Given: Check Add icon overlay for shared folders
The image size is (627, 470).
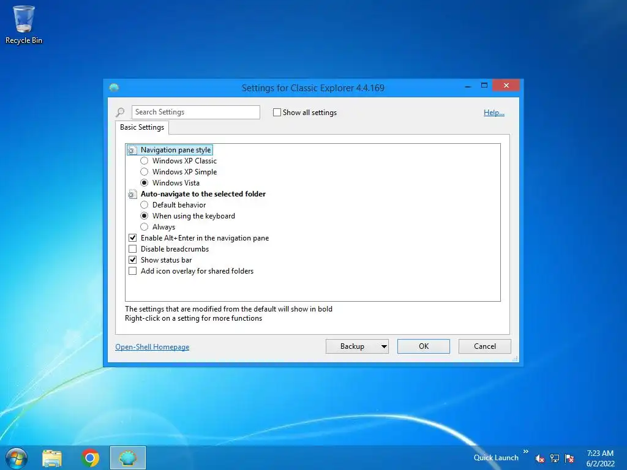Looking at the screenshot, I should [133, 271].
